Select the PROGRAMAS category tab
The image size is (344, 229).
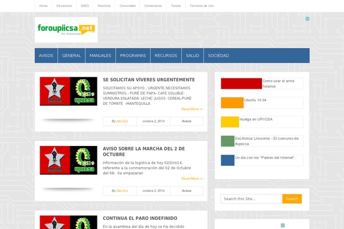(133, 56)
